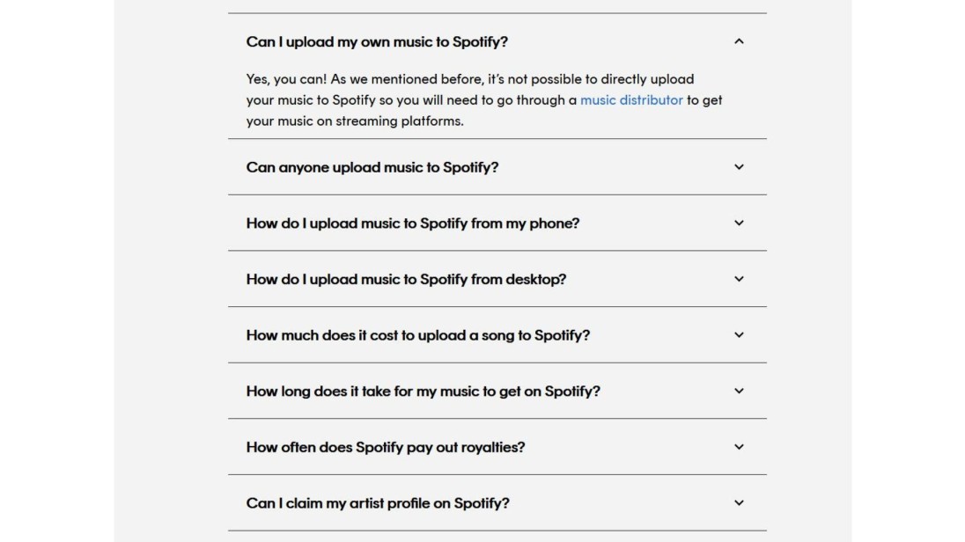The image size is (965, 542).
Task: Open 'How do I upload music from my phone?'
Action: click(413, 223)
